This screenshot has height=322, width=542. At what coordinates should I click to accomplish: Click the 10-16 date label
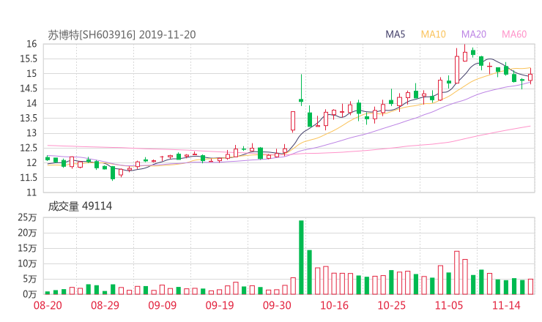pyautogui.click(x=334, y=305)
